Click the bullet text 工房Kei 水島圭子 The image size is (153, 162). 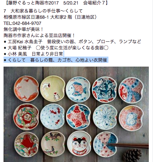click(25, 42)
